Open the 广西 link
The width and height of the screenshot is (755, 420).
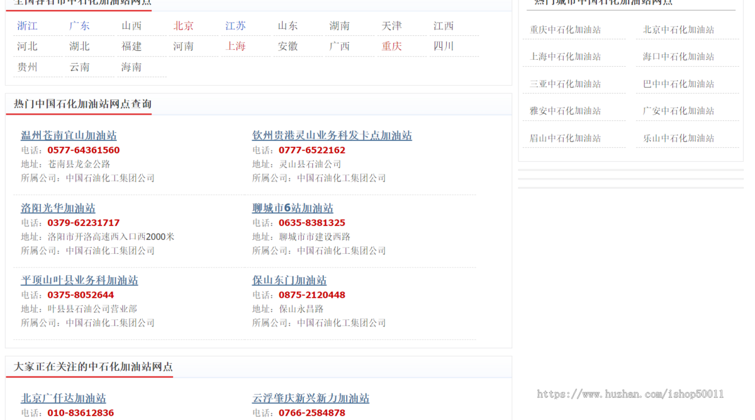pos(339,46)
